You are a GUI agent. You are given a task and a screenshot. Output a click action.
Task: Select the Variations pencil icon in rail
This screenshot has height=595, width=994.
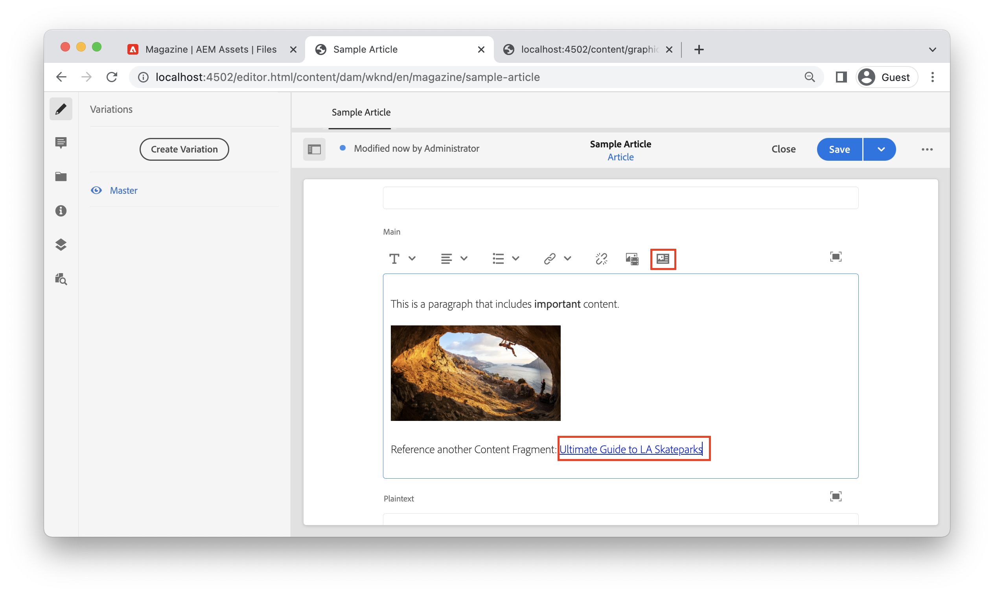pyautogui.click(x=61, y=108)
